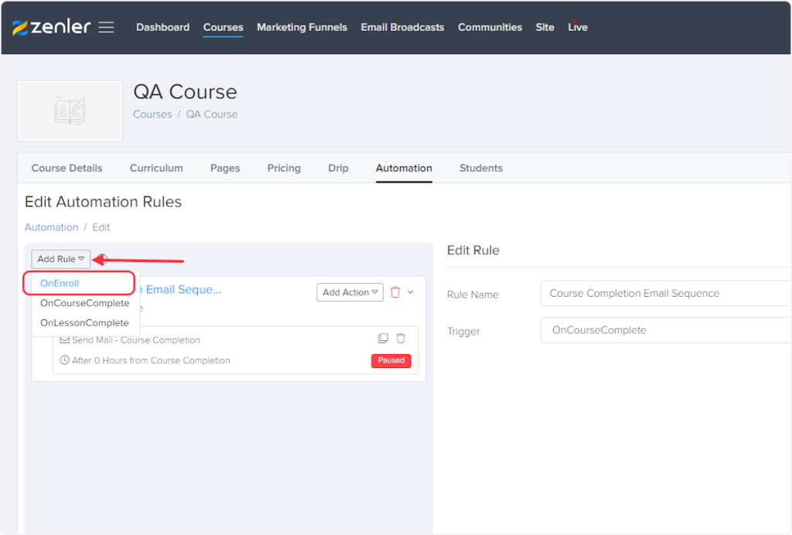Click the hamburger menu icon beside Zenler logo

click(x=106, y=27)
